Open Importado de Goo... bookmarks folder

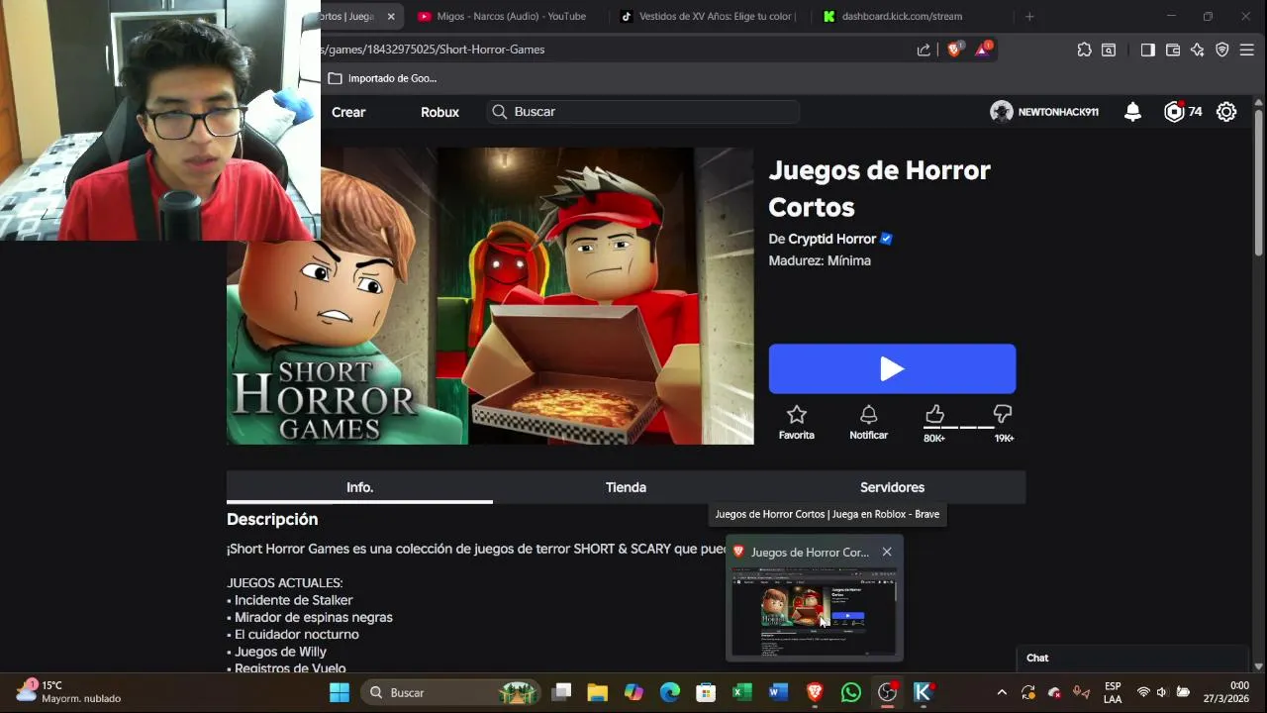tap(382, 78)
